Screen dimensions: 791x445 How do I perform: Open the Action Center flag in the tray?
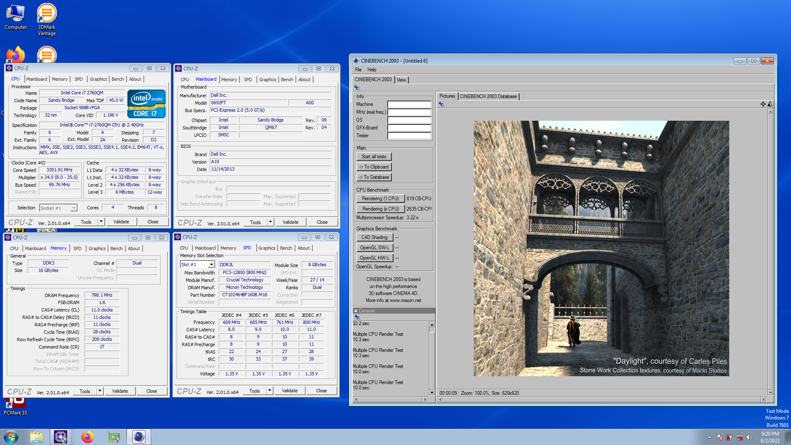(719, 437)
